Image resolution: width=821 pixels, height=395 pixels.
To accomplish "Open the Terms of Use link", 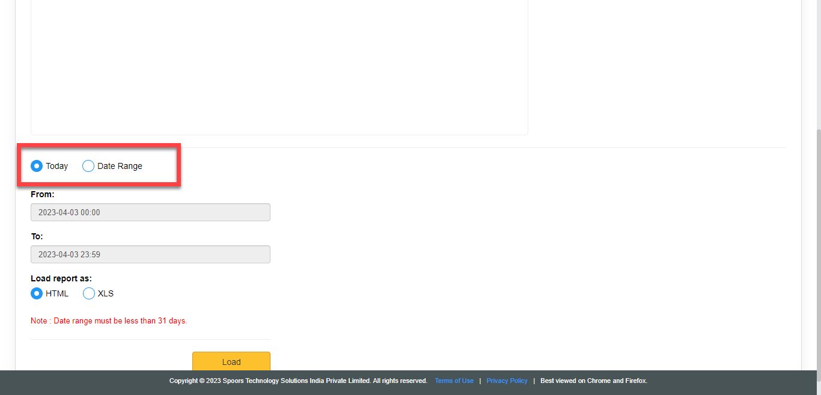I will [x=454, y=381].
